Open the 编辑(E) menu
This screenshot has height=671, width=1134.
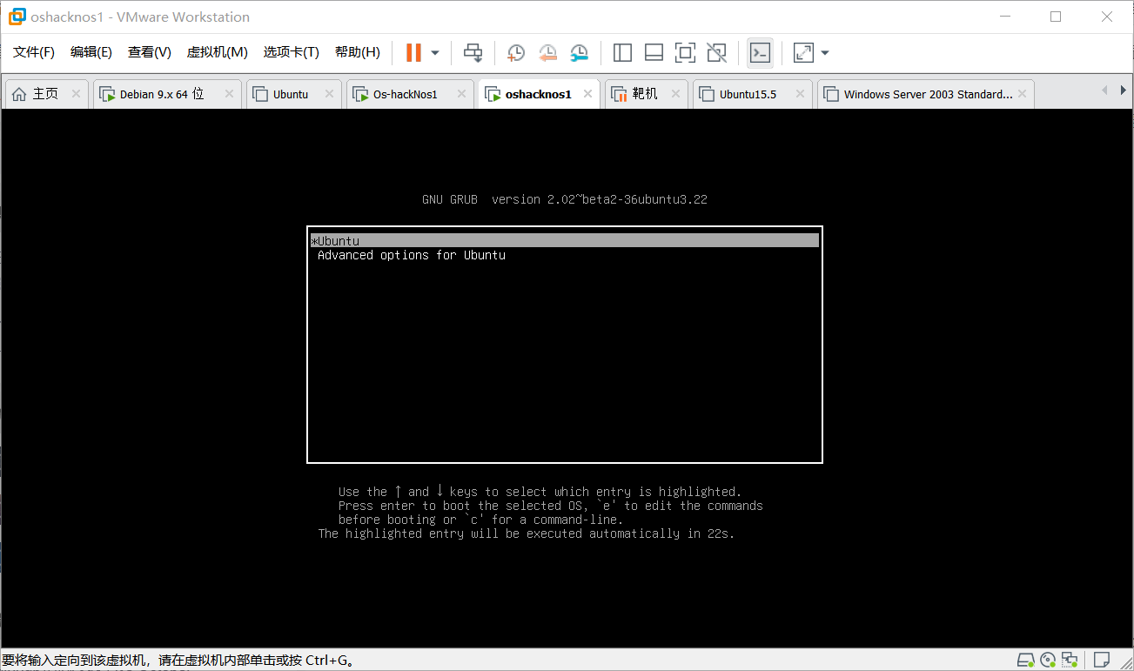click(91, 52)
